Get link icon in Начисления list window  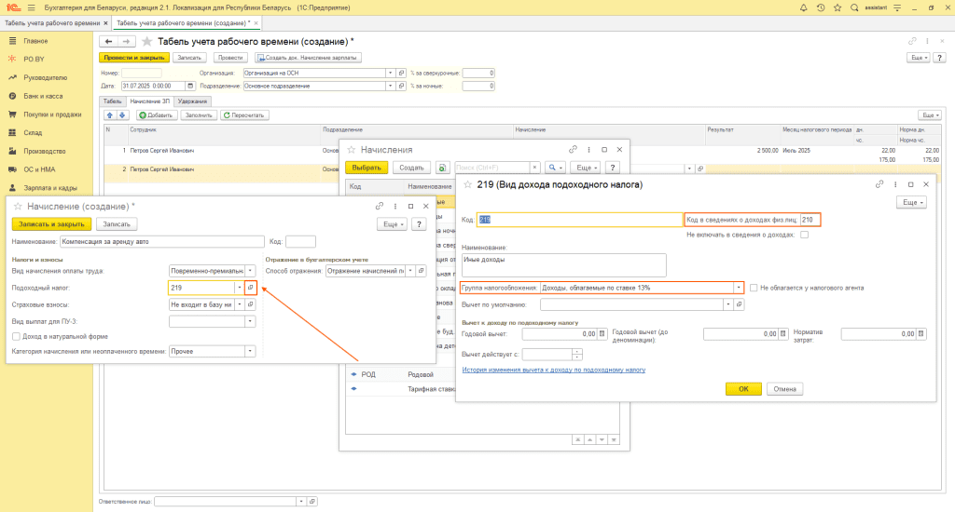573,150
